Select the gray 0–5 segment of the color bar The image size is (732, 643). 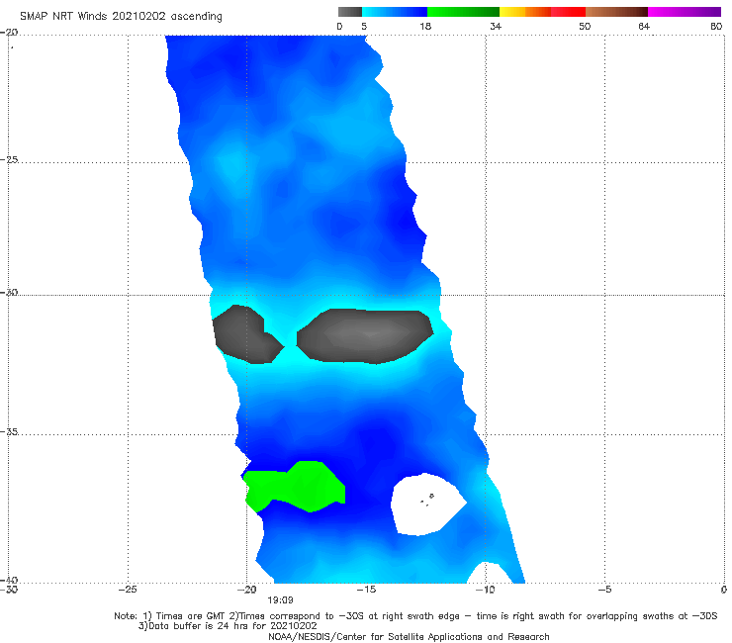pyautogui.click(x=350, y=12)
